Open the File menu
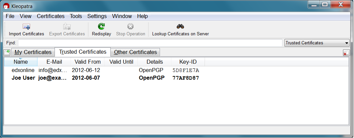 [x=10, y=16]
